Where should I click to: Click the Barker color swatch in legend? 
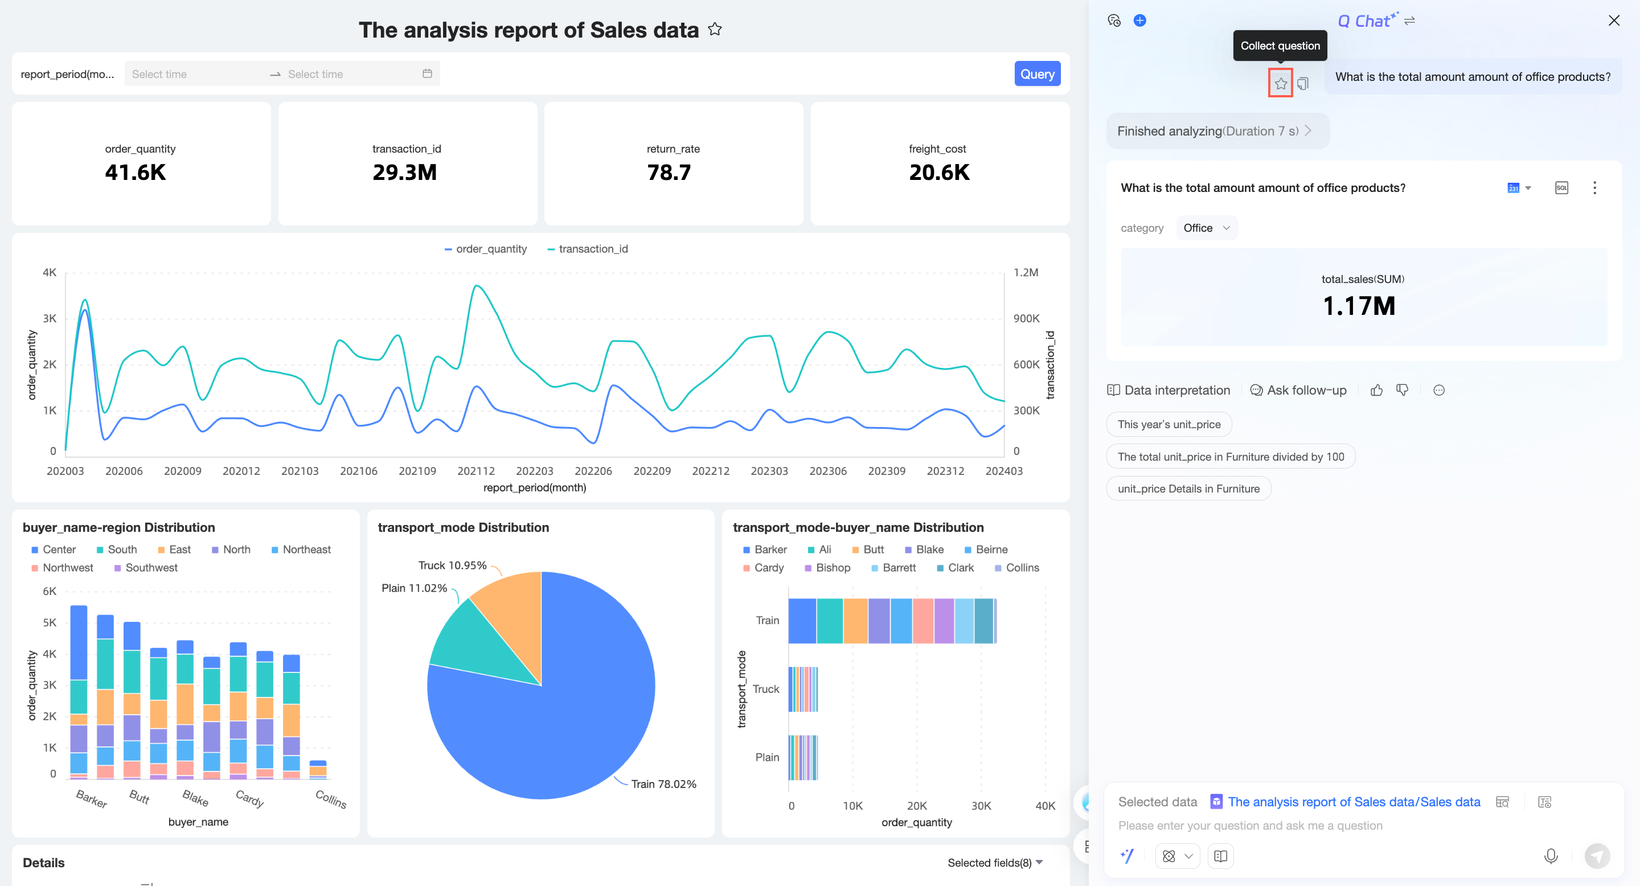(x=746, y=550)
